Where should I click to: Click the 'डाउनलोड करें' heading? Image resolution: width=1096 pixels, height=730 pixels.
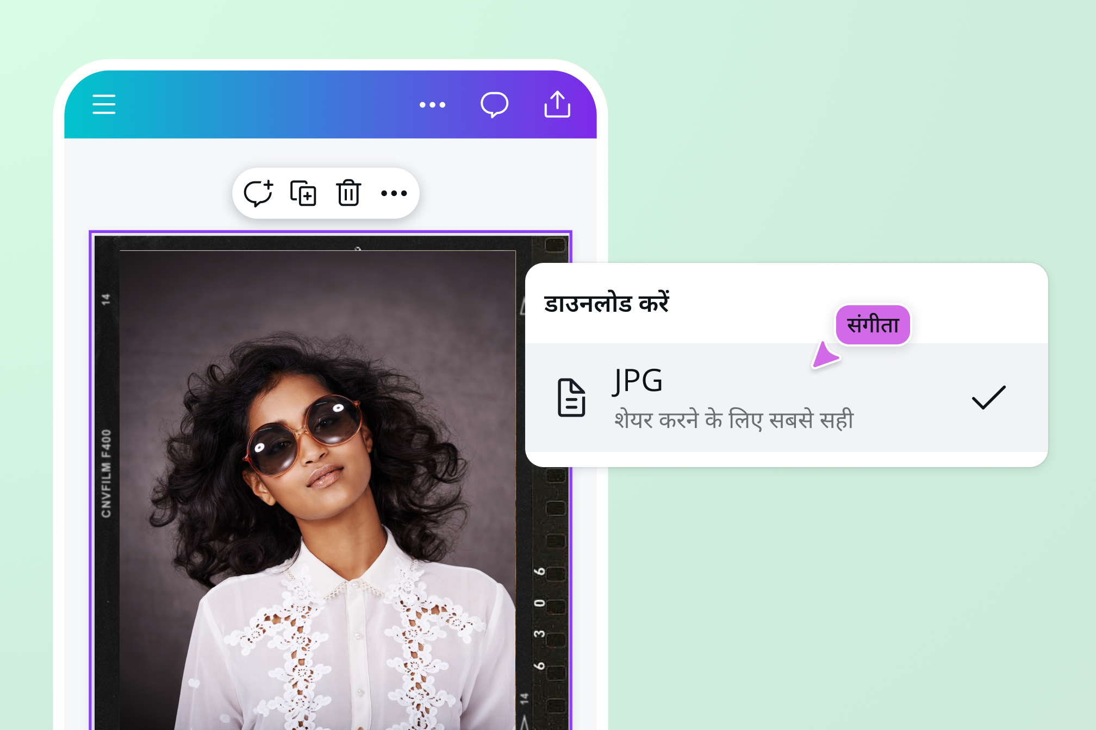click(x=607, y=303)
